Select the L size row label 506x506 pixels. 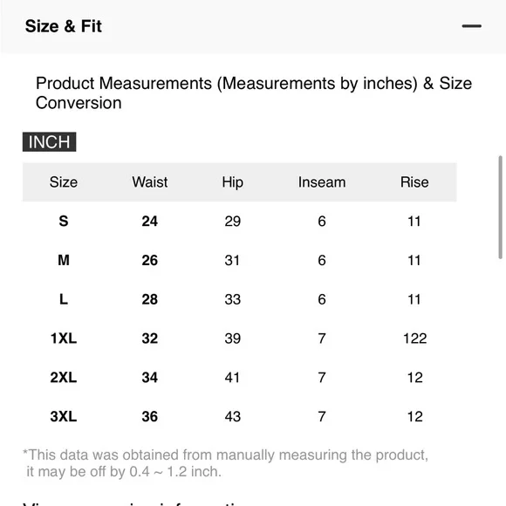(64, 299)
